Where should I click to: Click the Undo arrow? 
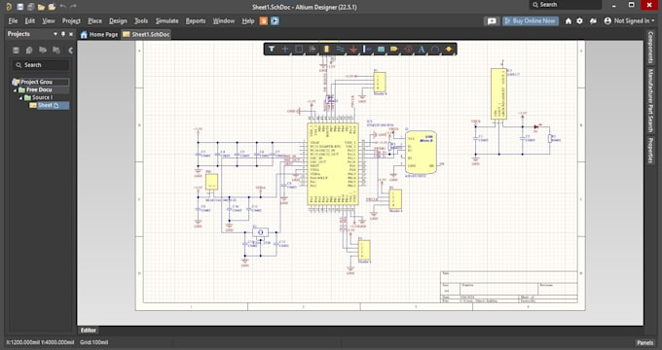click(x=63, y=7)
